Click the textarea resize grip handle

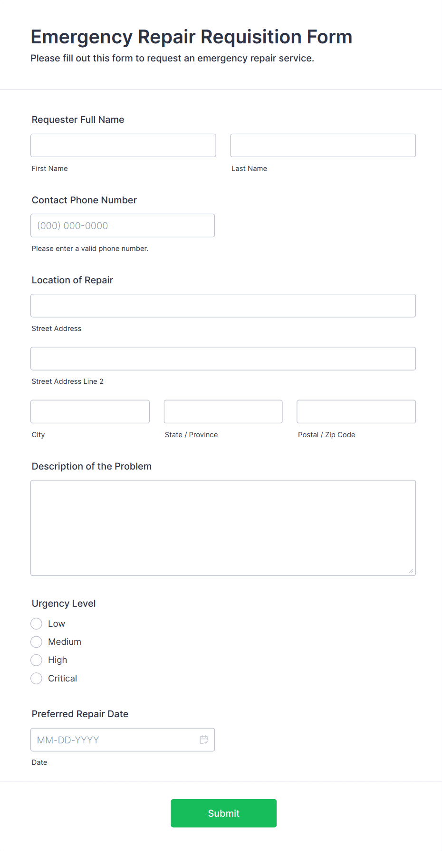pyautogui.click(x=411, y=571)
